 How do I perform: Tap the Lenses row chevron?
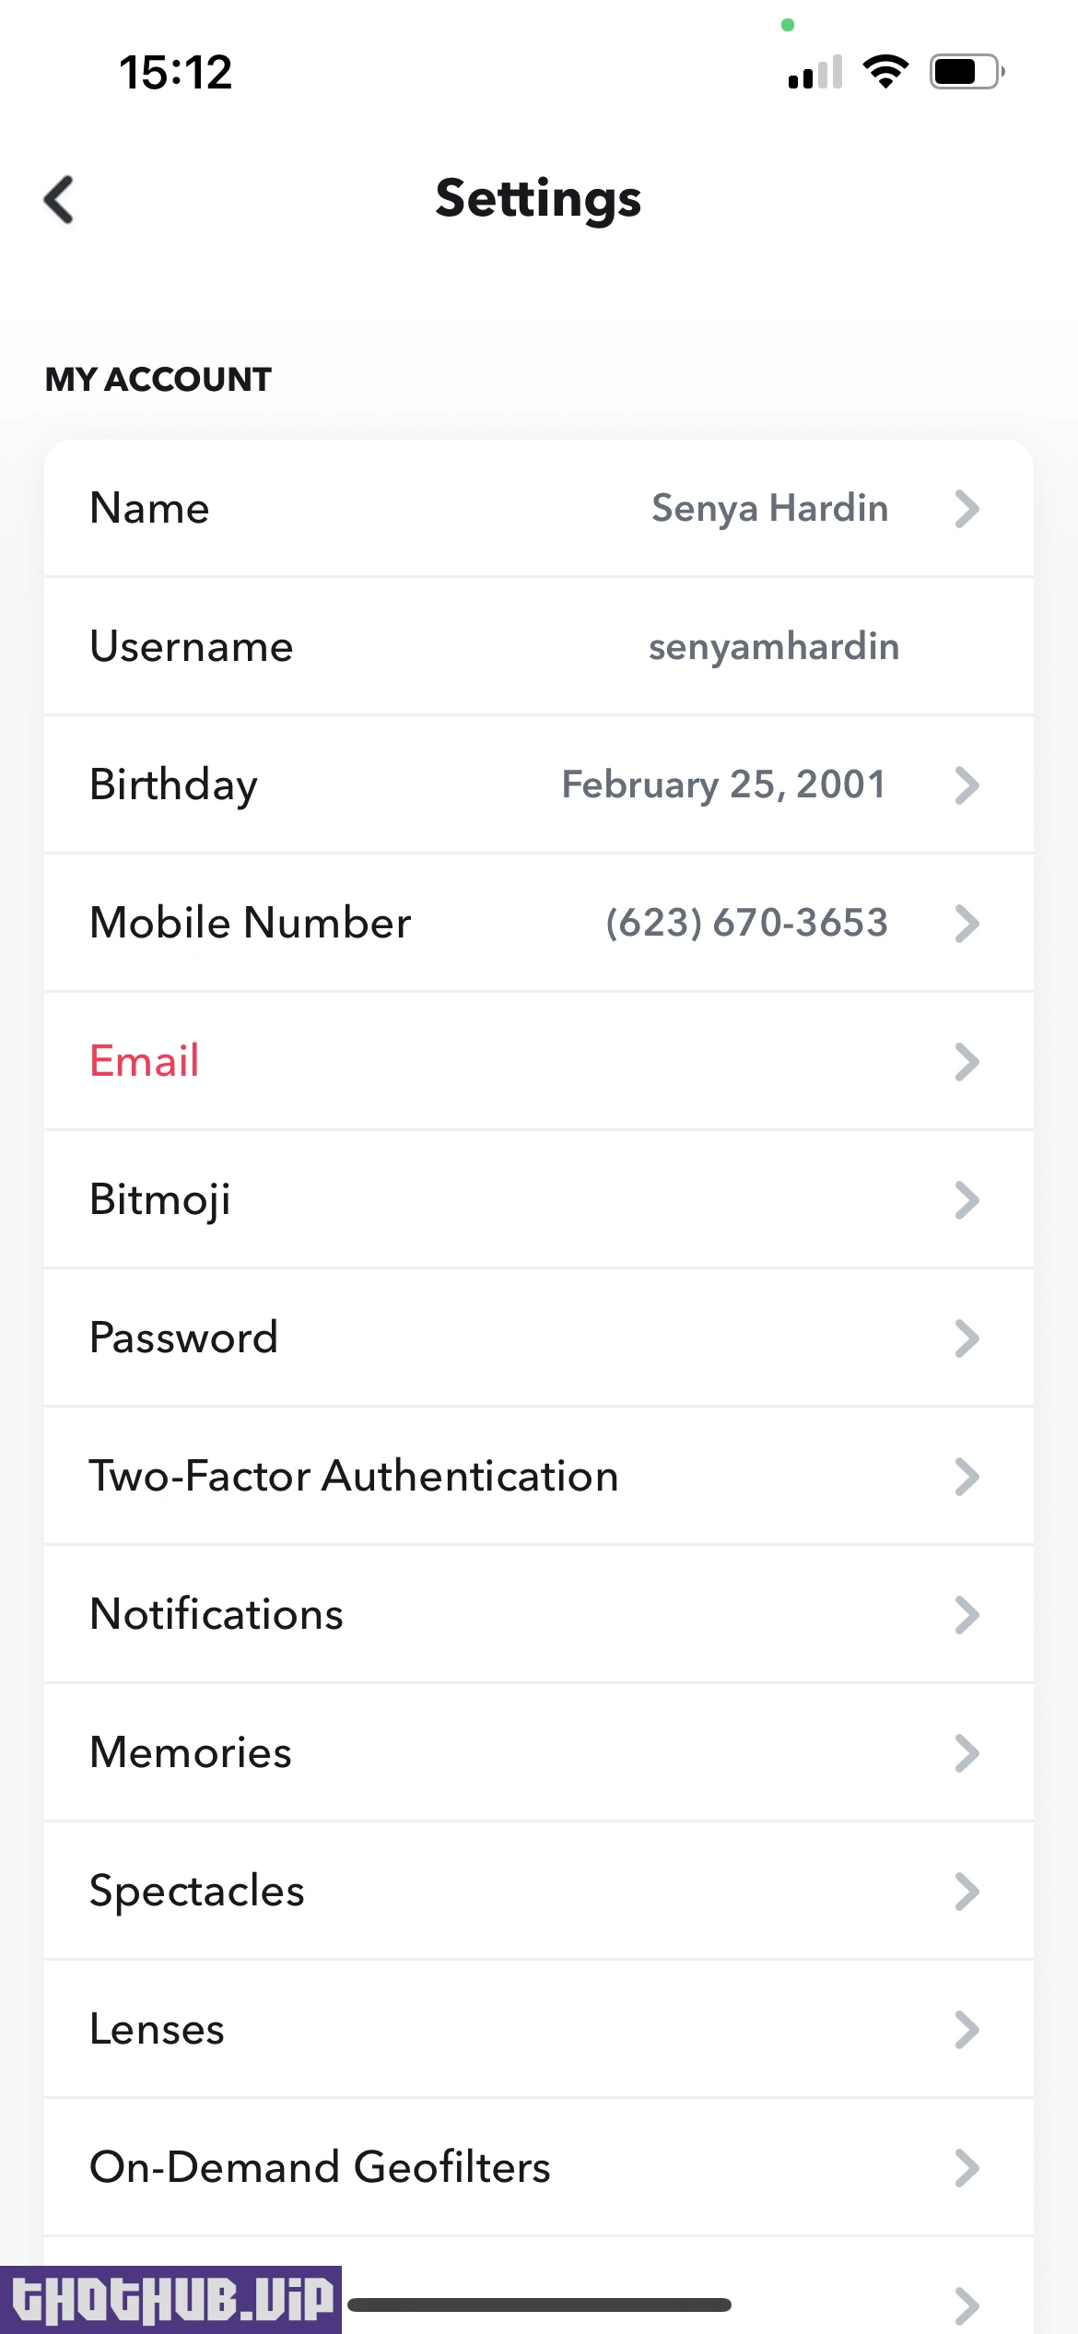[967, 2030]
